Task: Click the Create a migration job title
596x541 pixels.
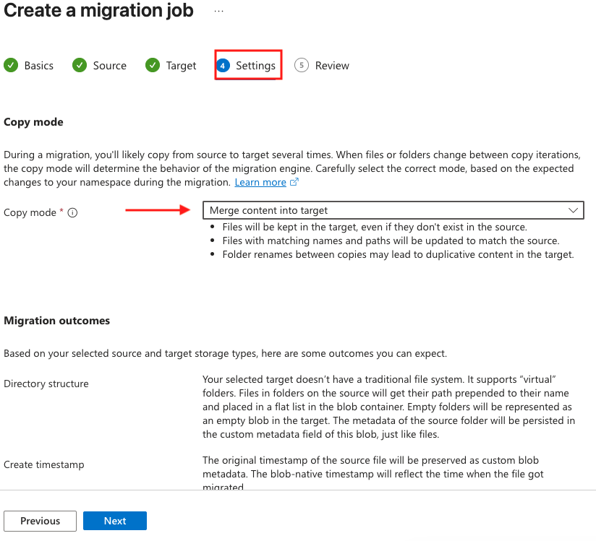Action: click(98, 12)
